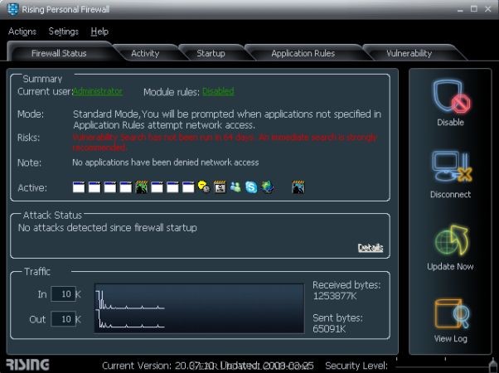Click the blue-figure clapperboard icon at Active row end

click(x=298, y=187)
